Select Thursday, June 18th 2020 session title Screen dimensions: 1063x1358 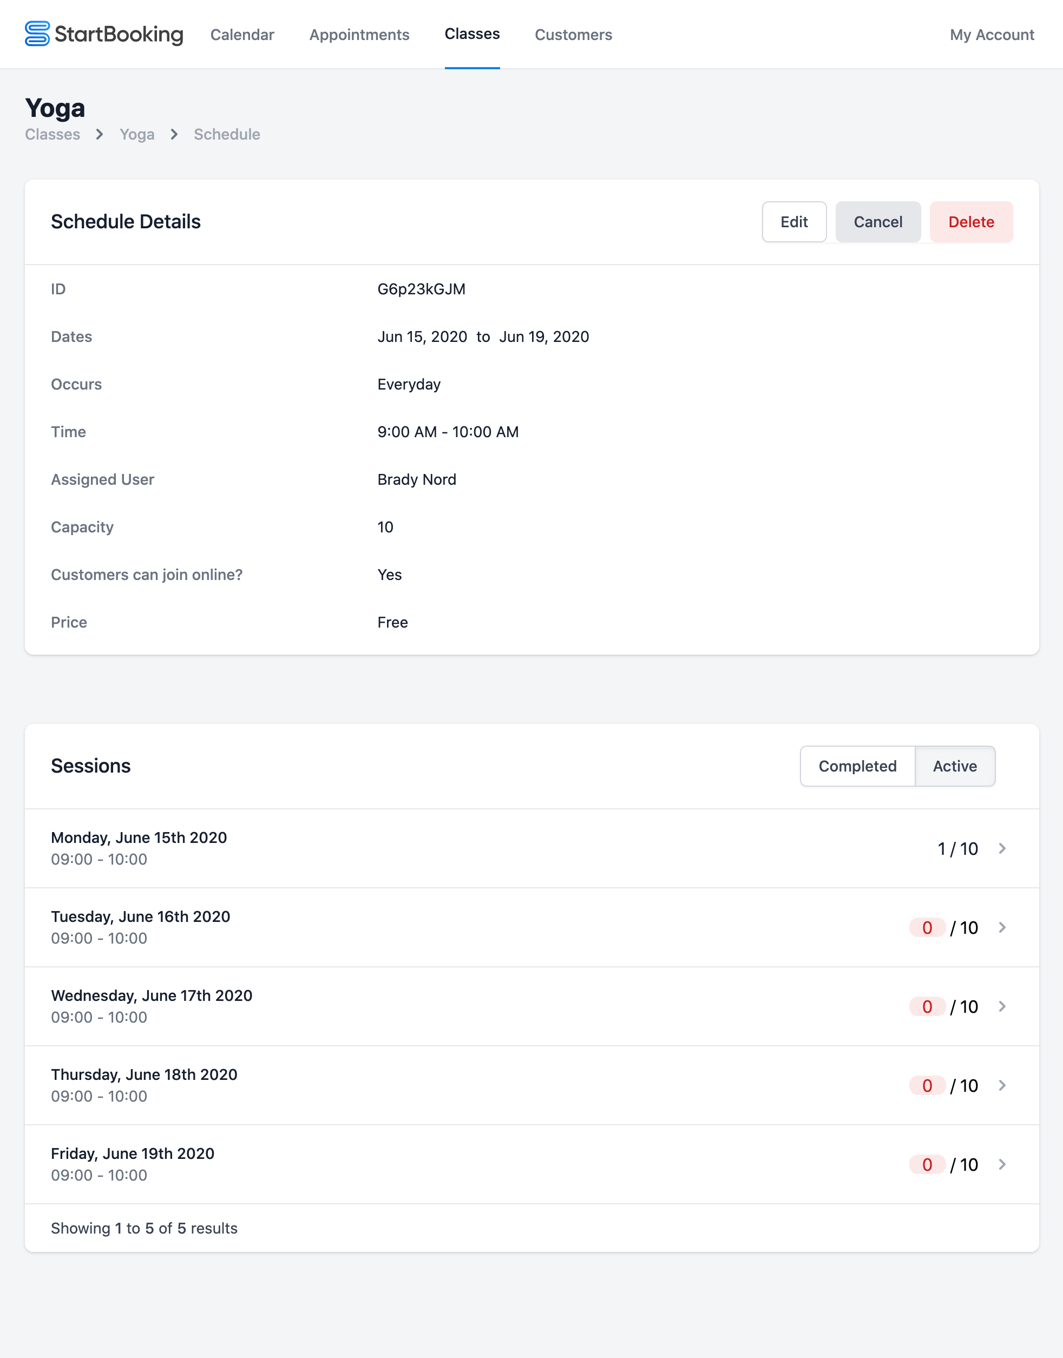(x=145, y=1074)
